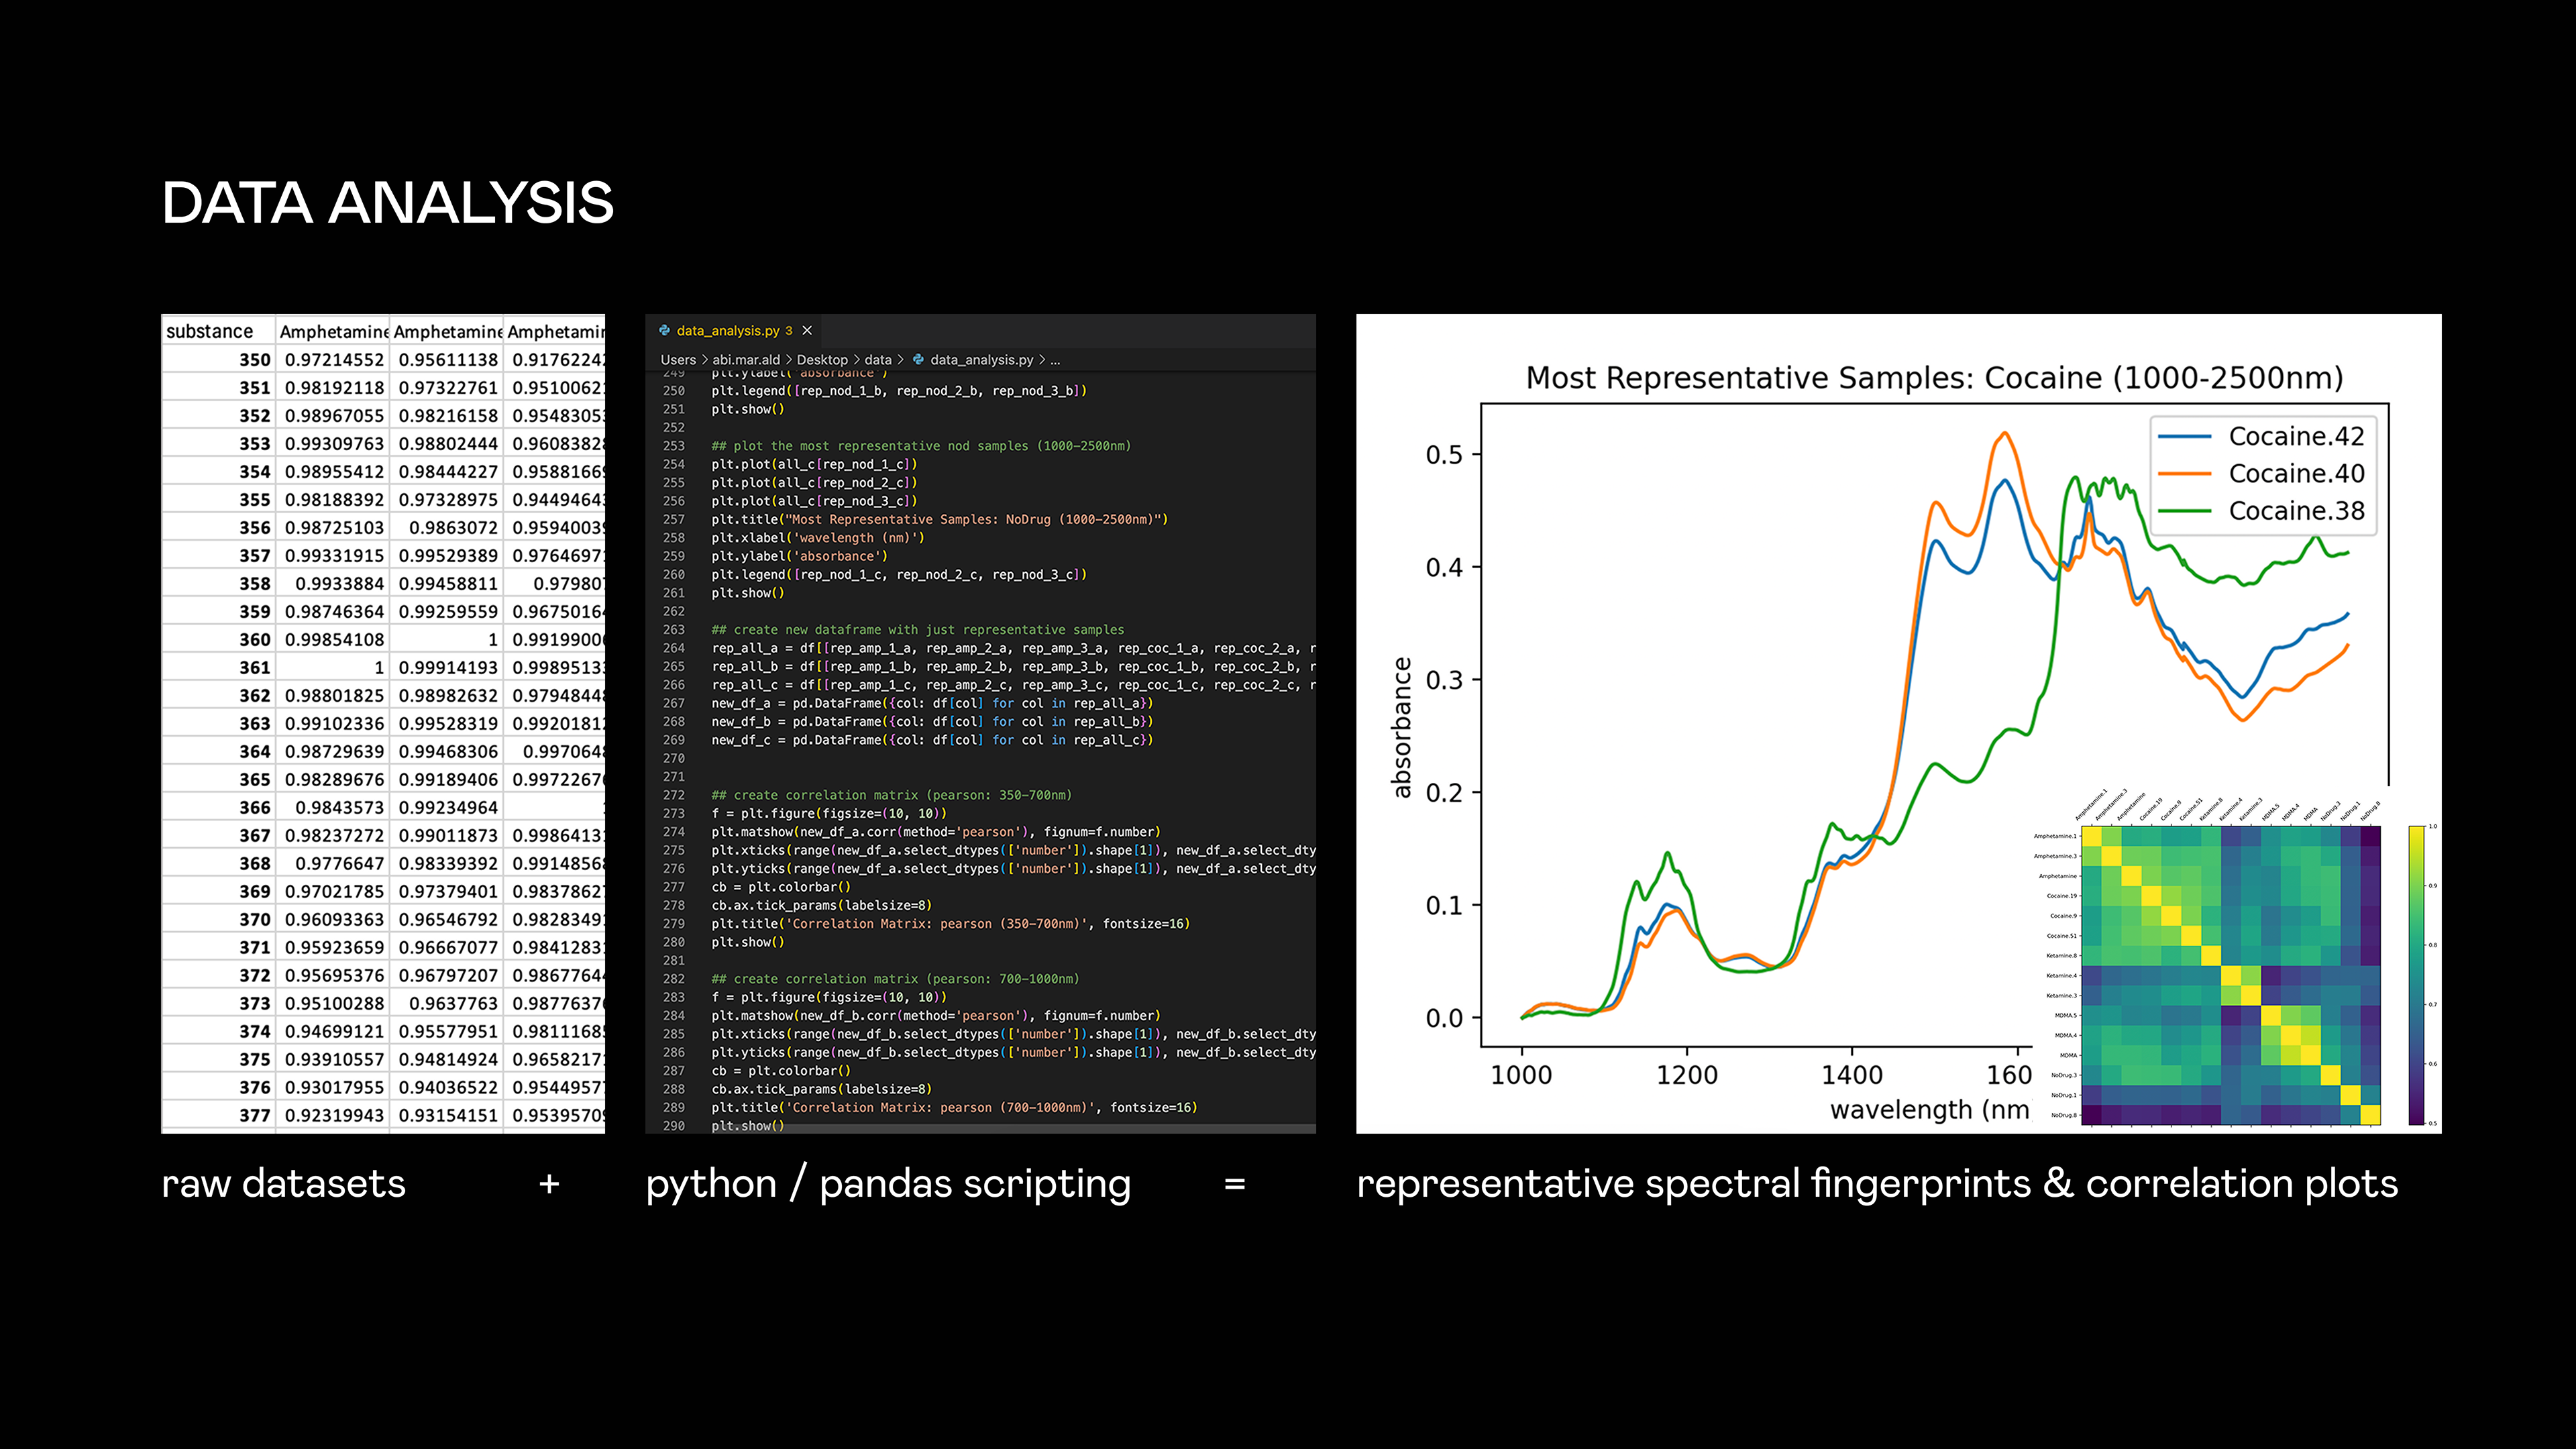The image size is (2576, 1449).
Task: Click line number 272 in the code gutter
Action: point(673,795)
